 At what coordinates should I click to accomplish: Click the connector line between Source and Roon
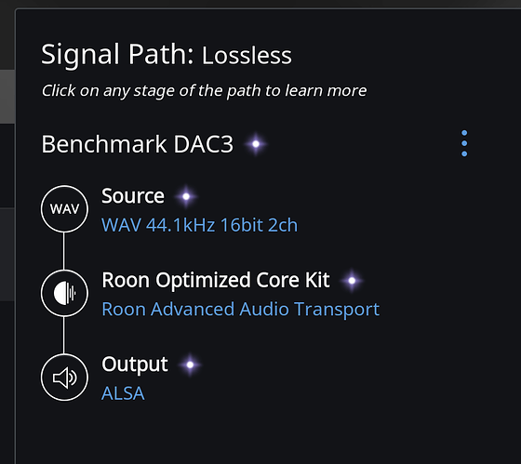point(64,251)
